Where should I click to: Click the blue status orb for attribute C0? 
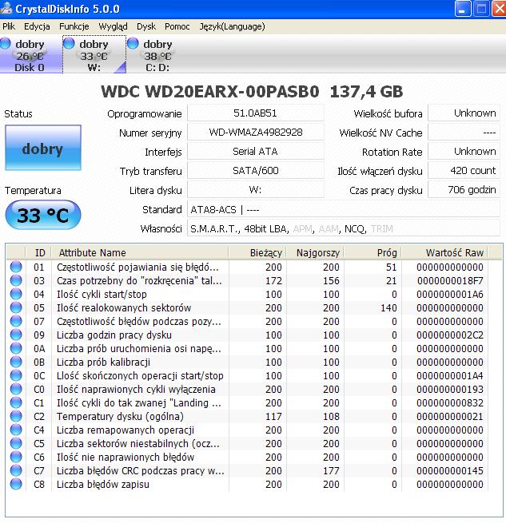pos(16,389)
